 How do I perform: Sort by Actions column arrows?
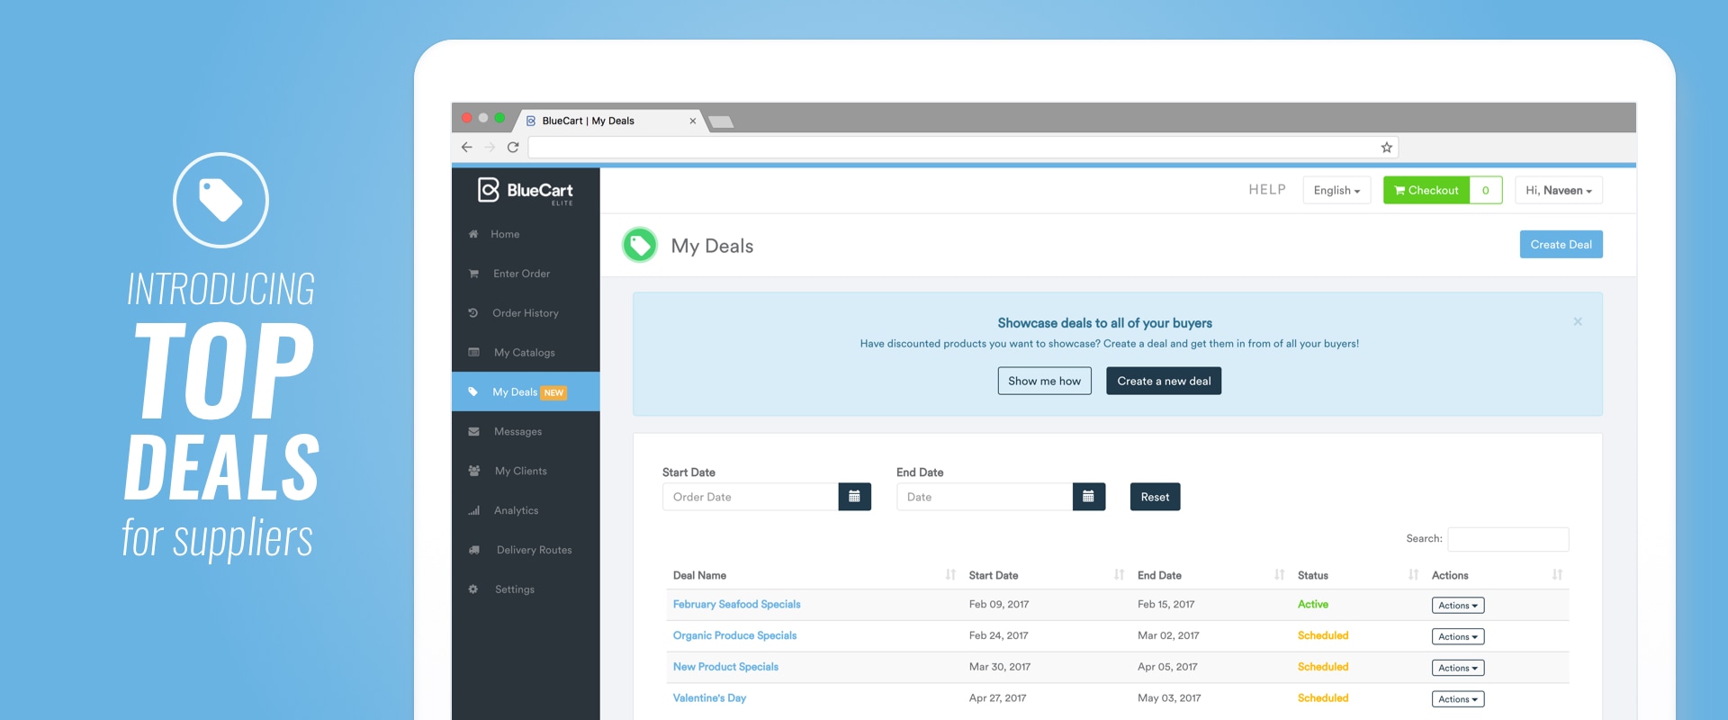pos(1557,574)
